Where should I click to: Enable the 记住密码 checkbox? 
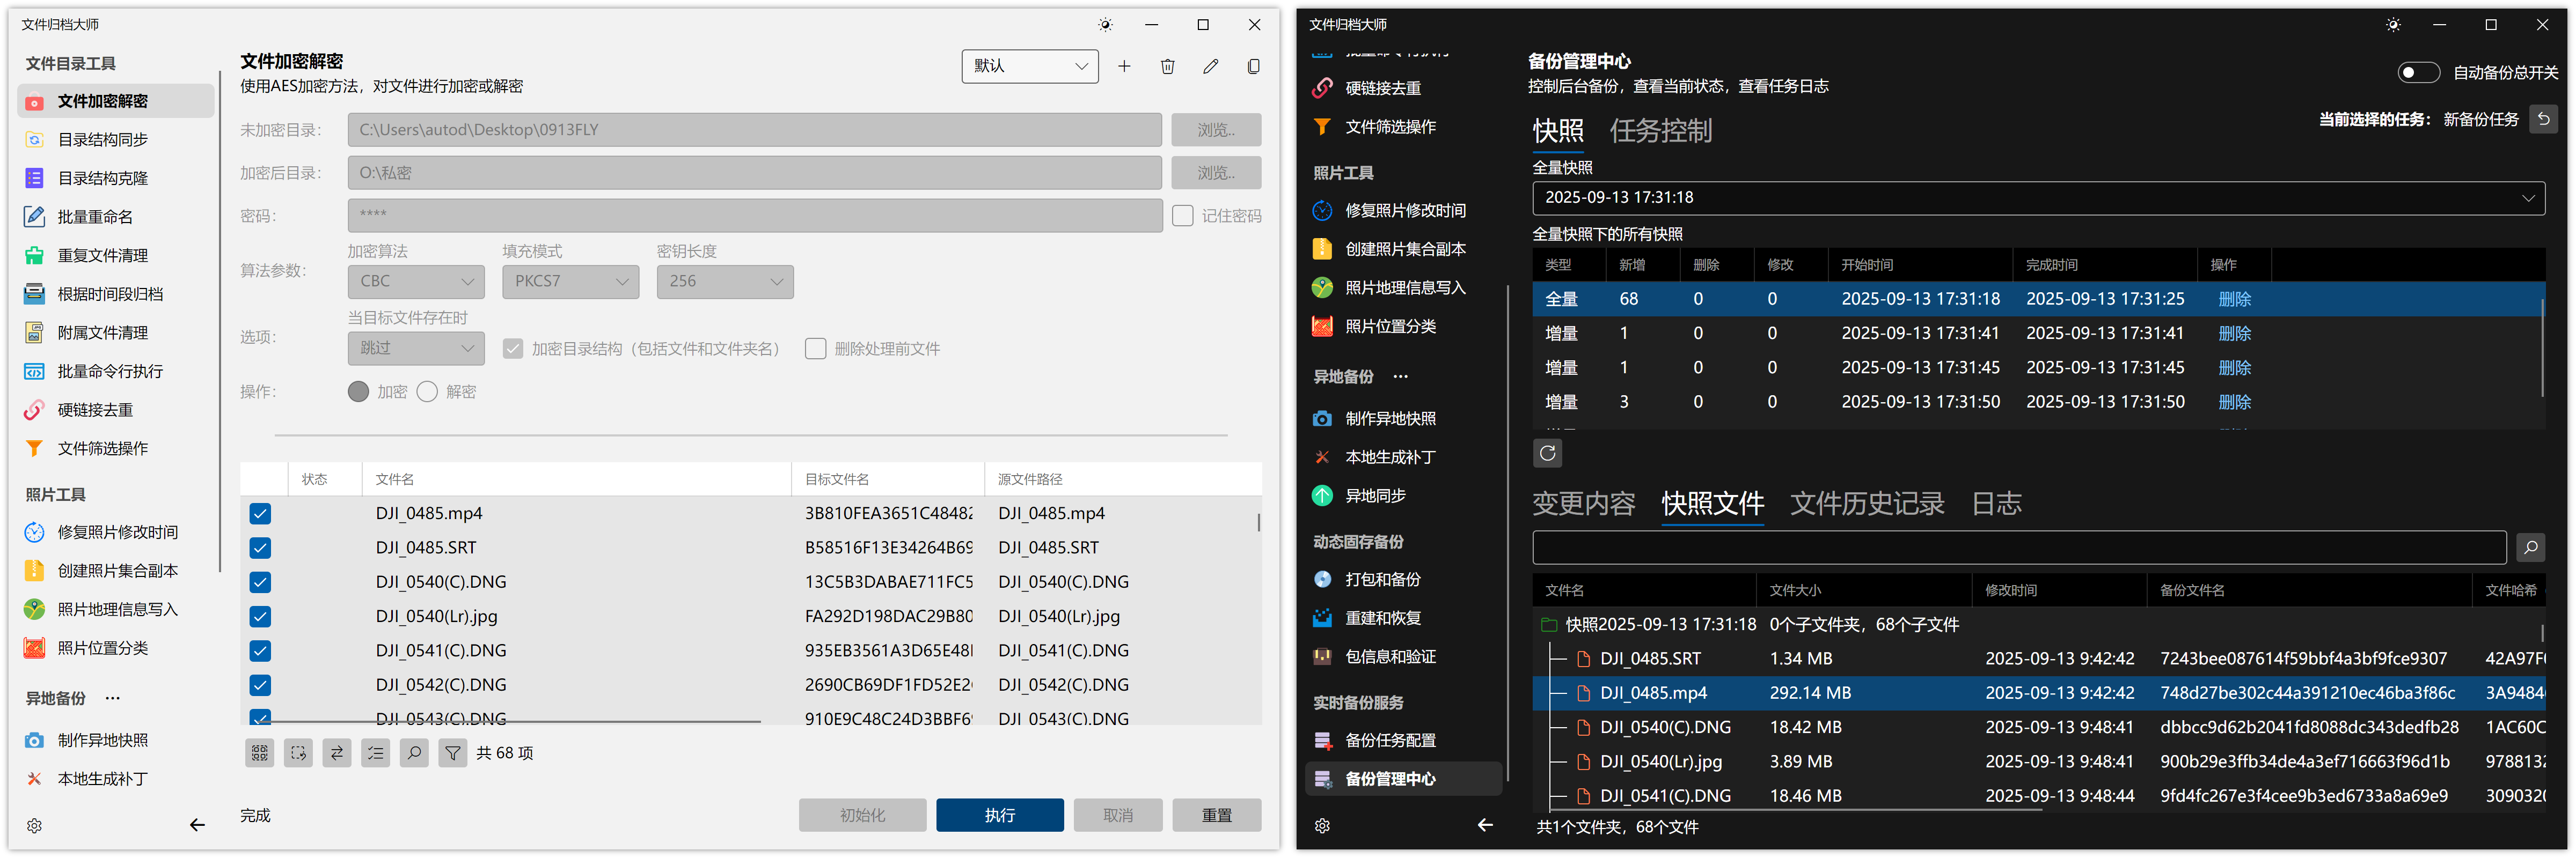click(1183, 216)
